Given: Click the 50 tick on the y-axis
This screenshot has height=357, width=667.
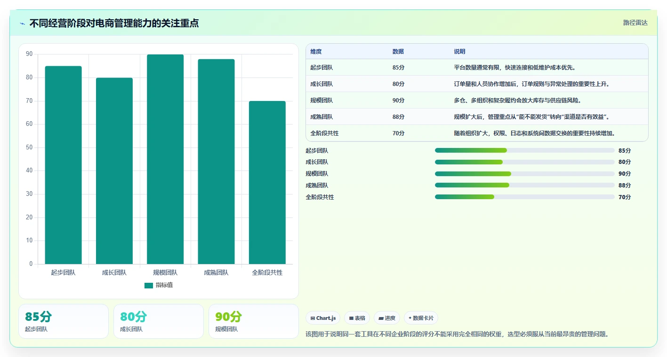Looking at the screenshot, I should coord(29,147).
